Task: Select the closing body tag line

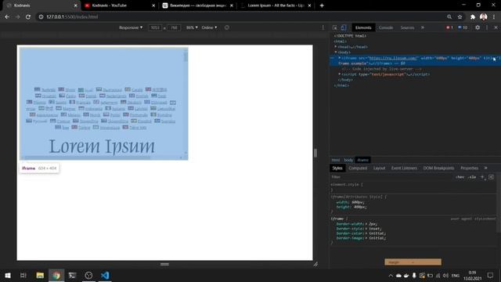Action: (345, 80)
